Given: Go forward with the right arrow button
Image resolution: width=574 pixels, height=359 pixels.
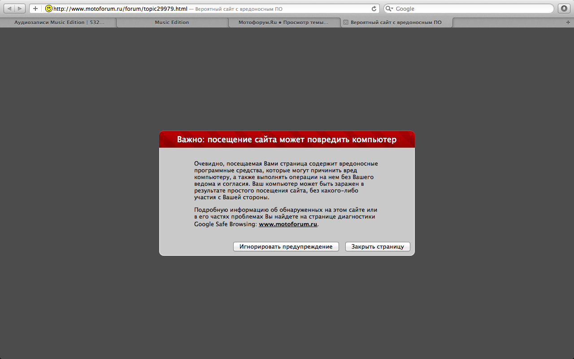Looking at the screenshot, I should 21,9.
